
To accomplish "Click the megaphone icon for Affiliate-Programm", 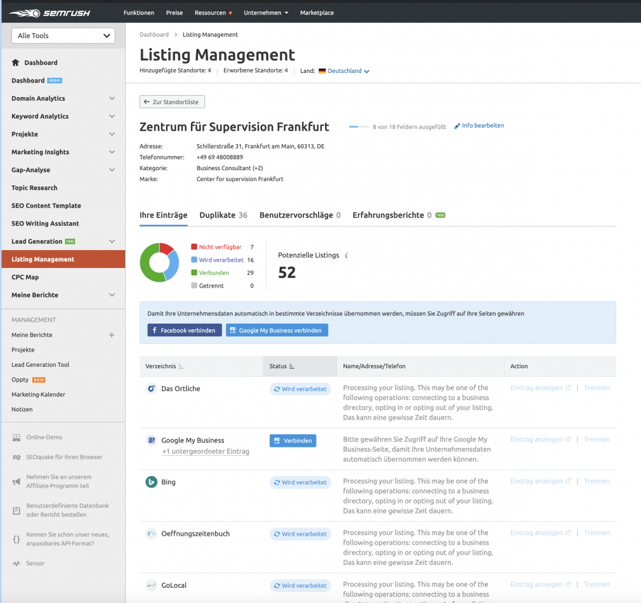I will [x=17, y=482].
